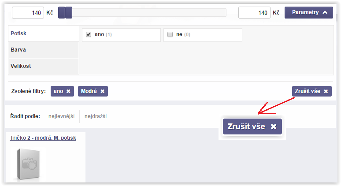Check the 'ne' Potisk checkbox
This screenshot has height=186, width=341.
click(170, 34)
